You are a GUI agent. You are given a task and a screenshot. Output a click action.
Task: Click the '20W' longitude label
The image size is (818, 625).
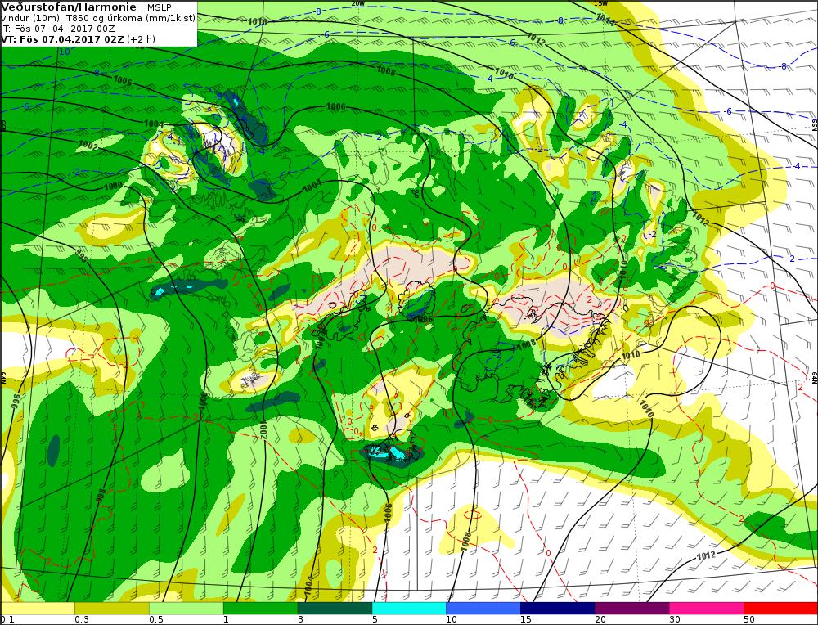point(357,3)
